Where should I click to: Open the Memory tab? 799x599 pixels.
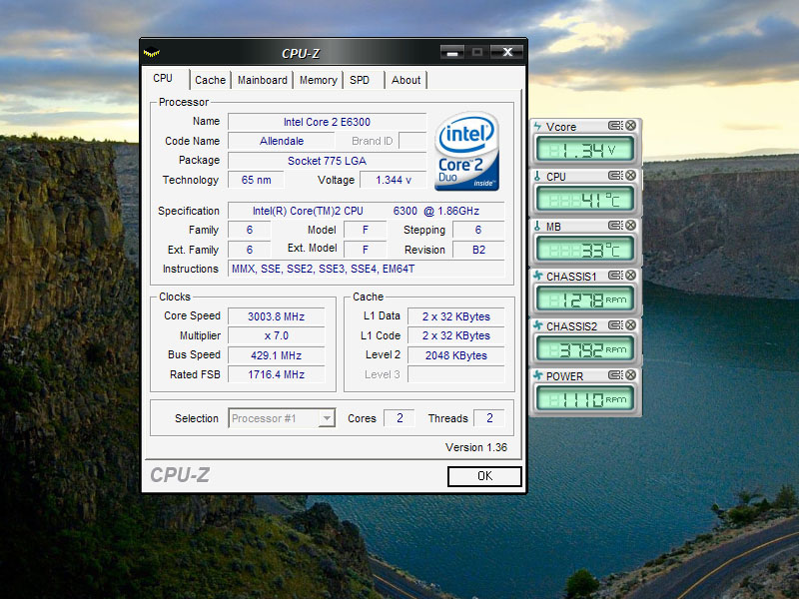318,80
